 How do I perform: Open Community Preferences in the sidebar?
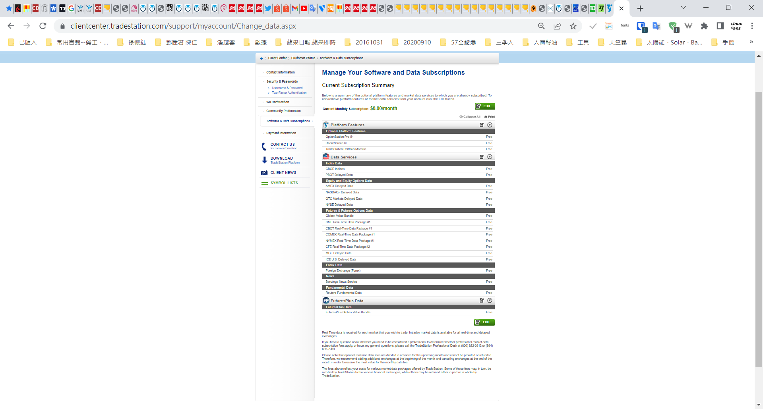[283, 111]
